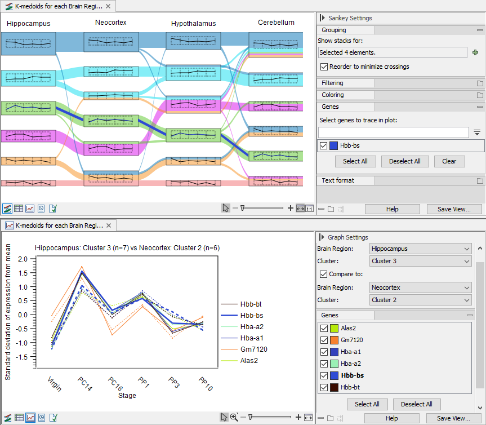Toggle Reorder to minimize crossings
The width and height of the screenshot is (486, 425).
pyautogui.click(x=324, y=66)
